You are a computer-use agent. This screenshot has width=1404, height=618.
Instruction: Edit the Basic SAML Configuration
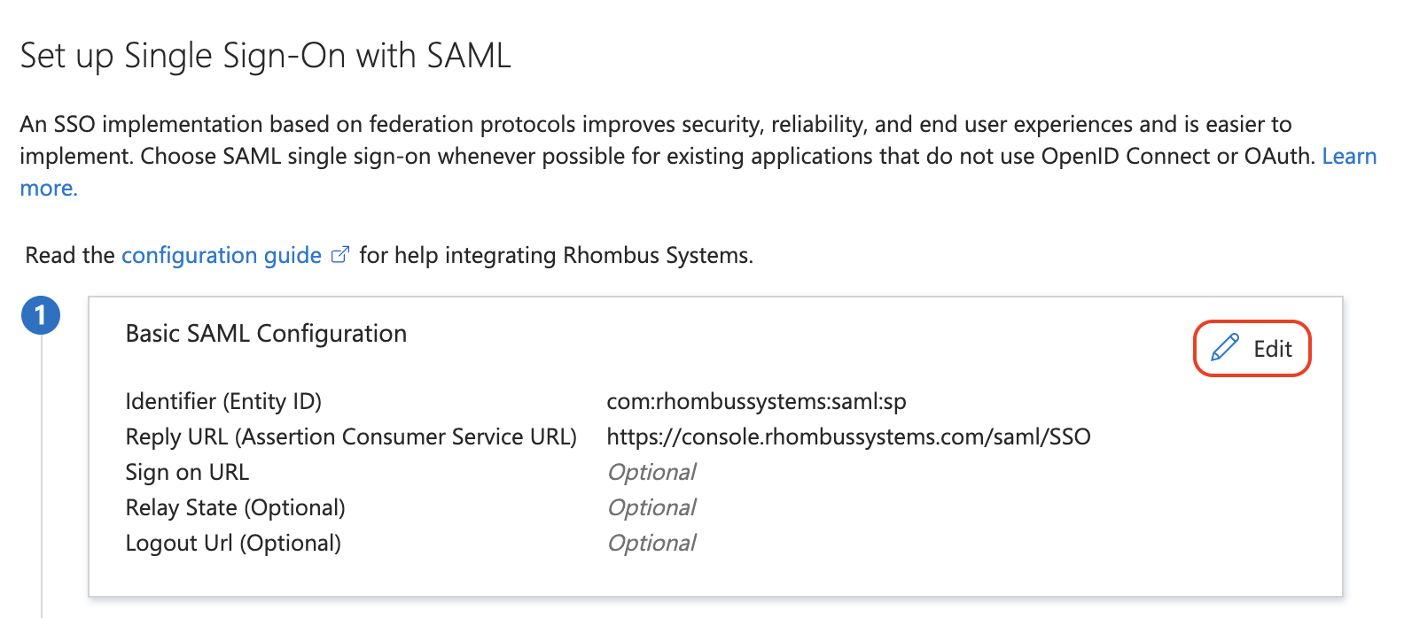point(1252,348)
